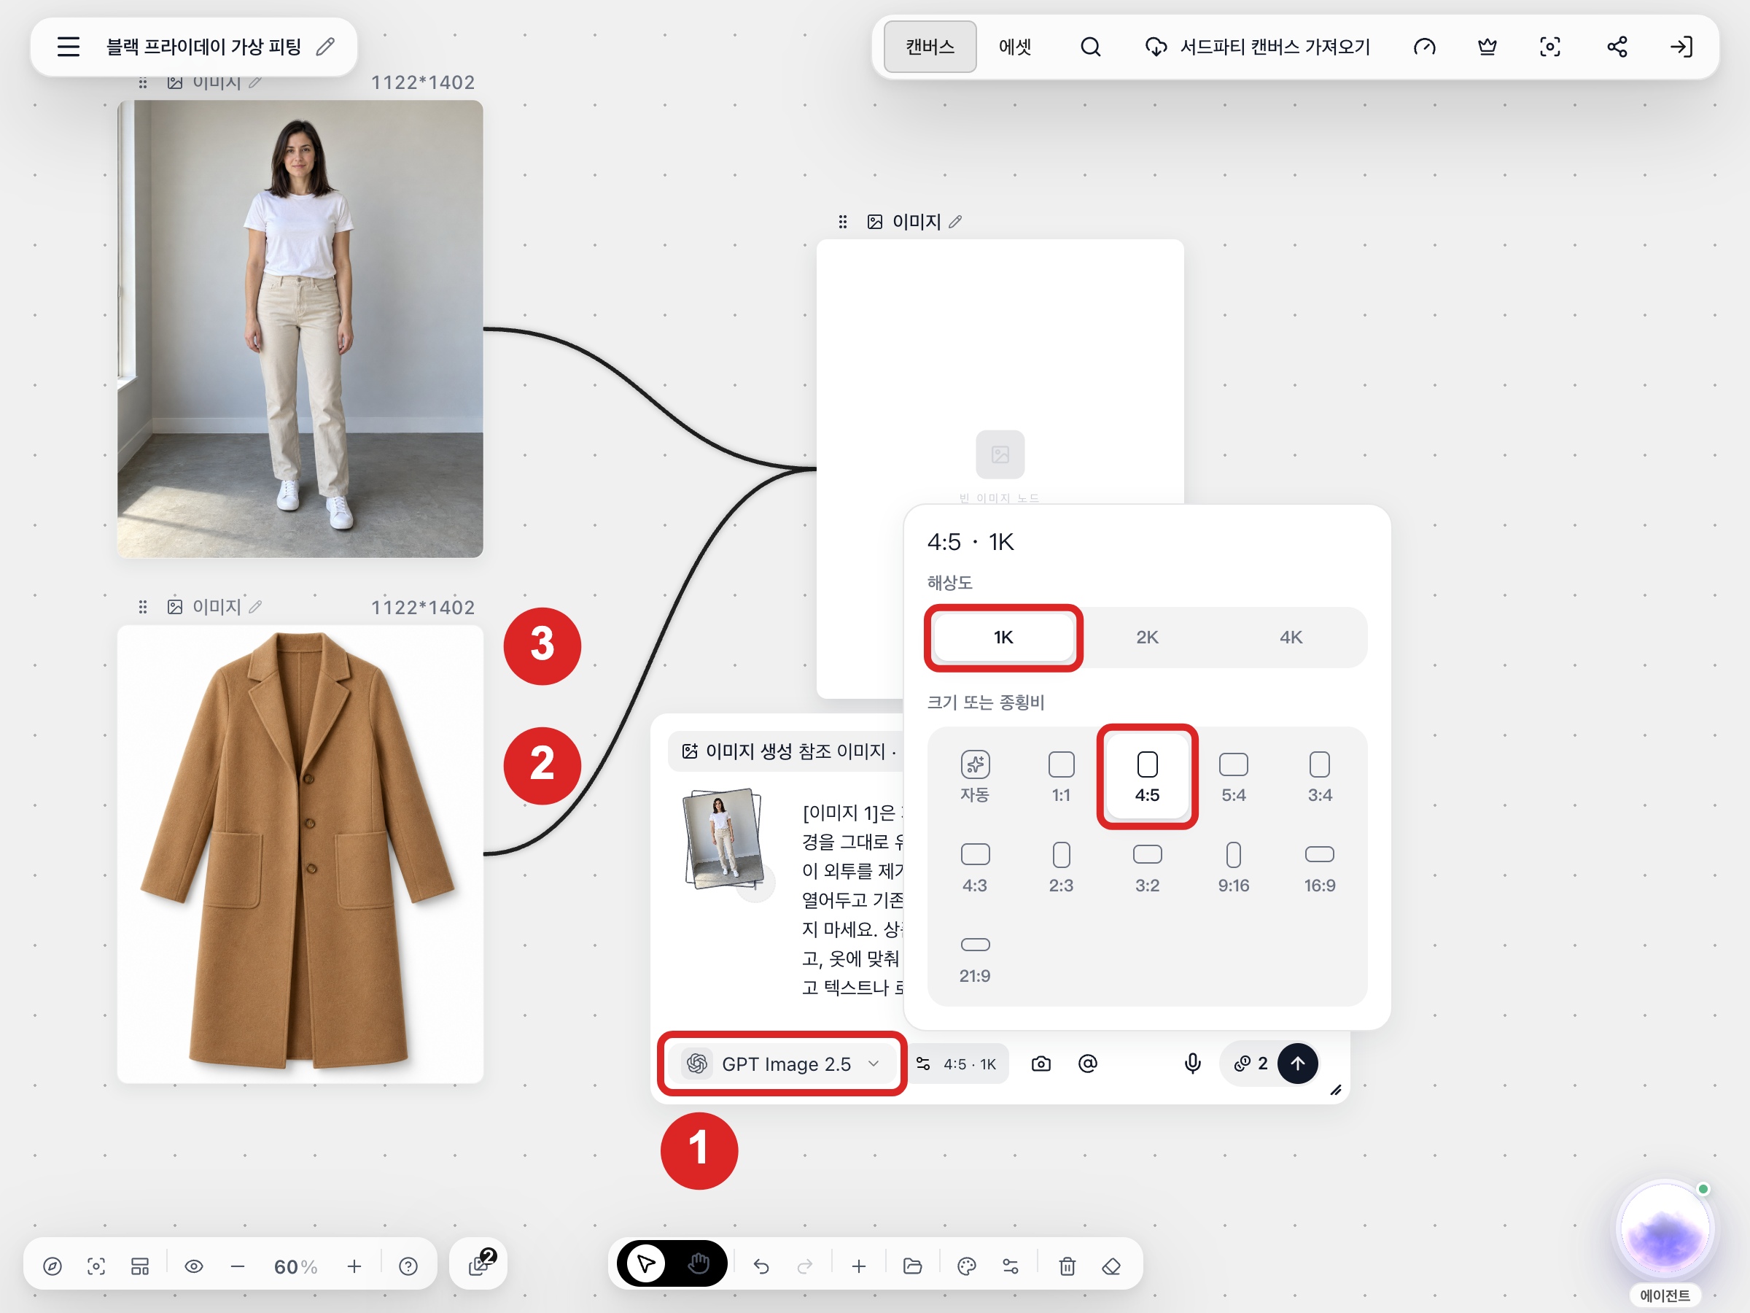
Task: Select the camel coat image node
Action: click(300, 854)
